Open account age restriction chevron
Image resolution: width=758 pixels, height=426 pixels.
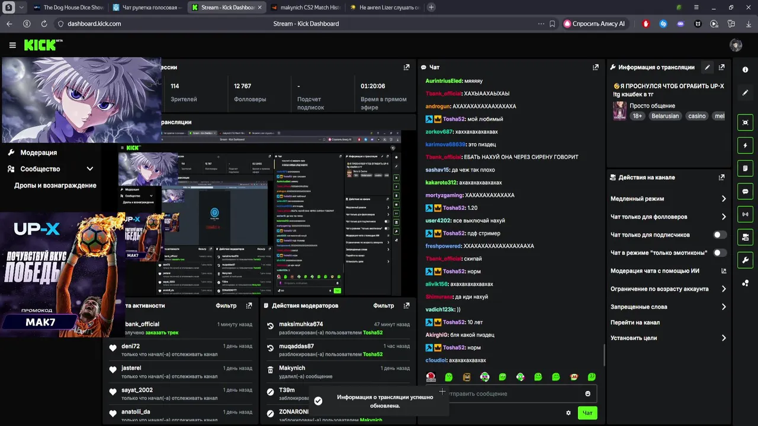724,289
